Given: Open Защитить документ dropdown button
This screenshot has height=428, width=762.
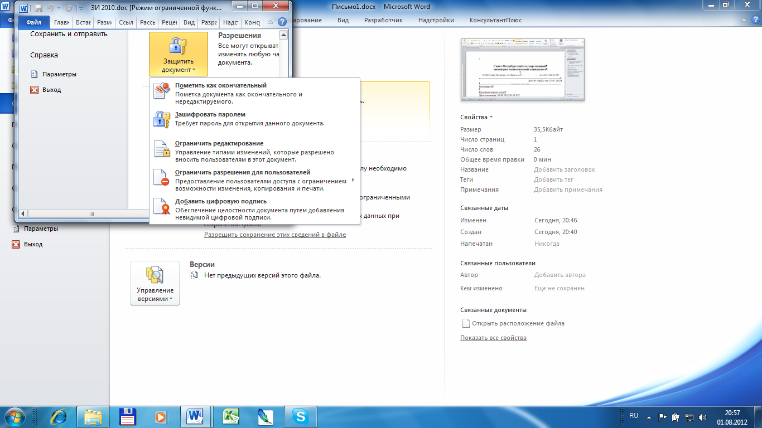Looking at the screenshot, I should point(179,54).
